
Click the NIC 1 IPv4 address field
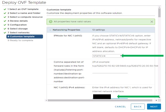coord(110,97)
